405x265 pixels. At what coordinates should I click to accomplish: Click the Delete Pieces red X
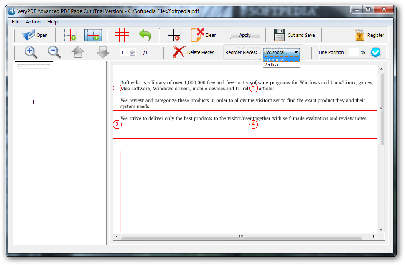click(179, 52)
